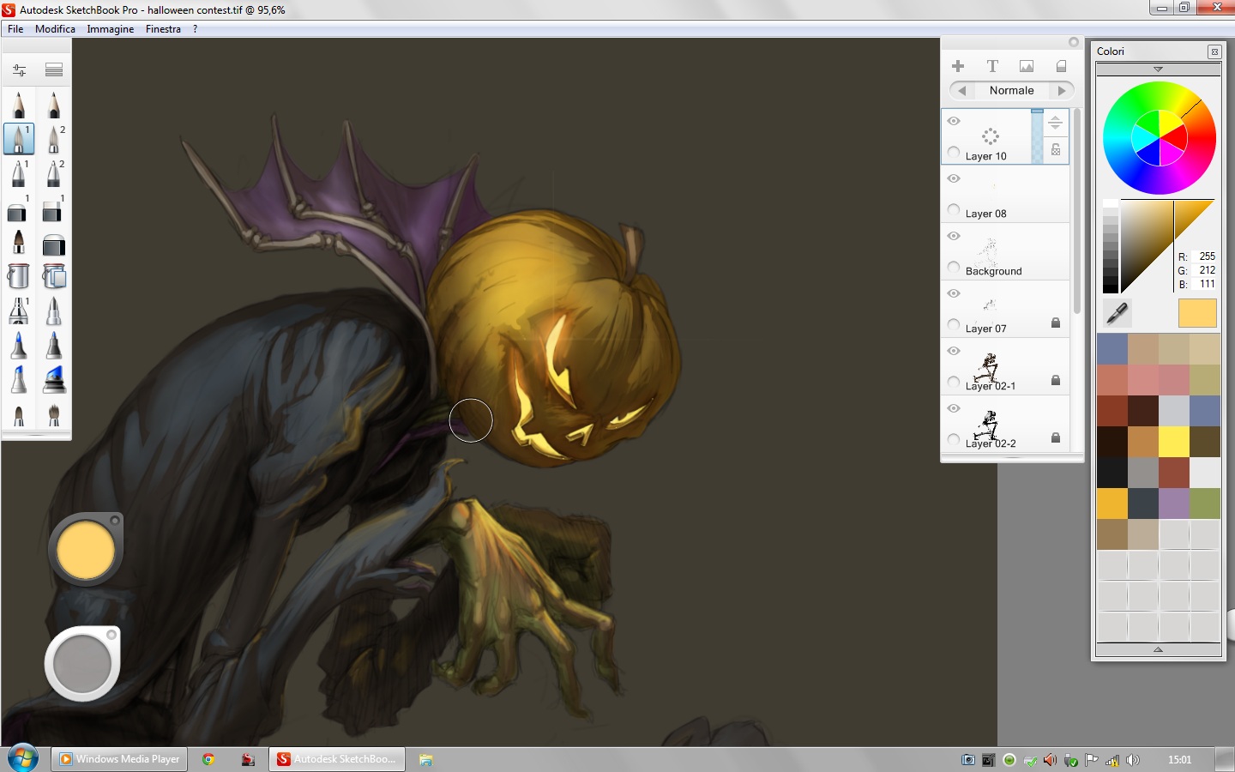Click lock icon on Layer 07

1056,323
